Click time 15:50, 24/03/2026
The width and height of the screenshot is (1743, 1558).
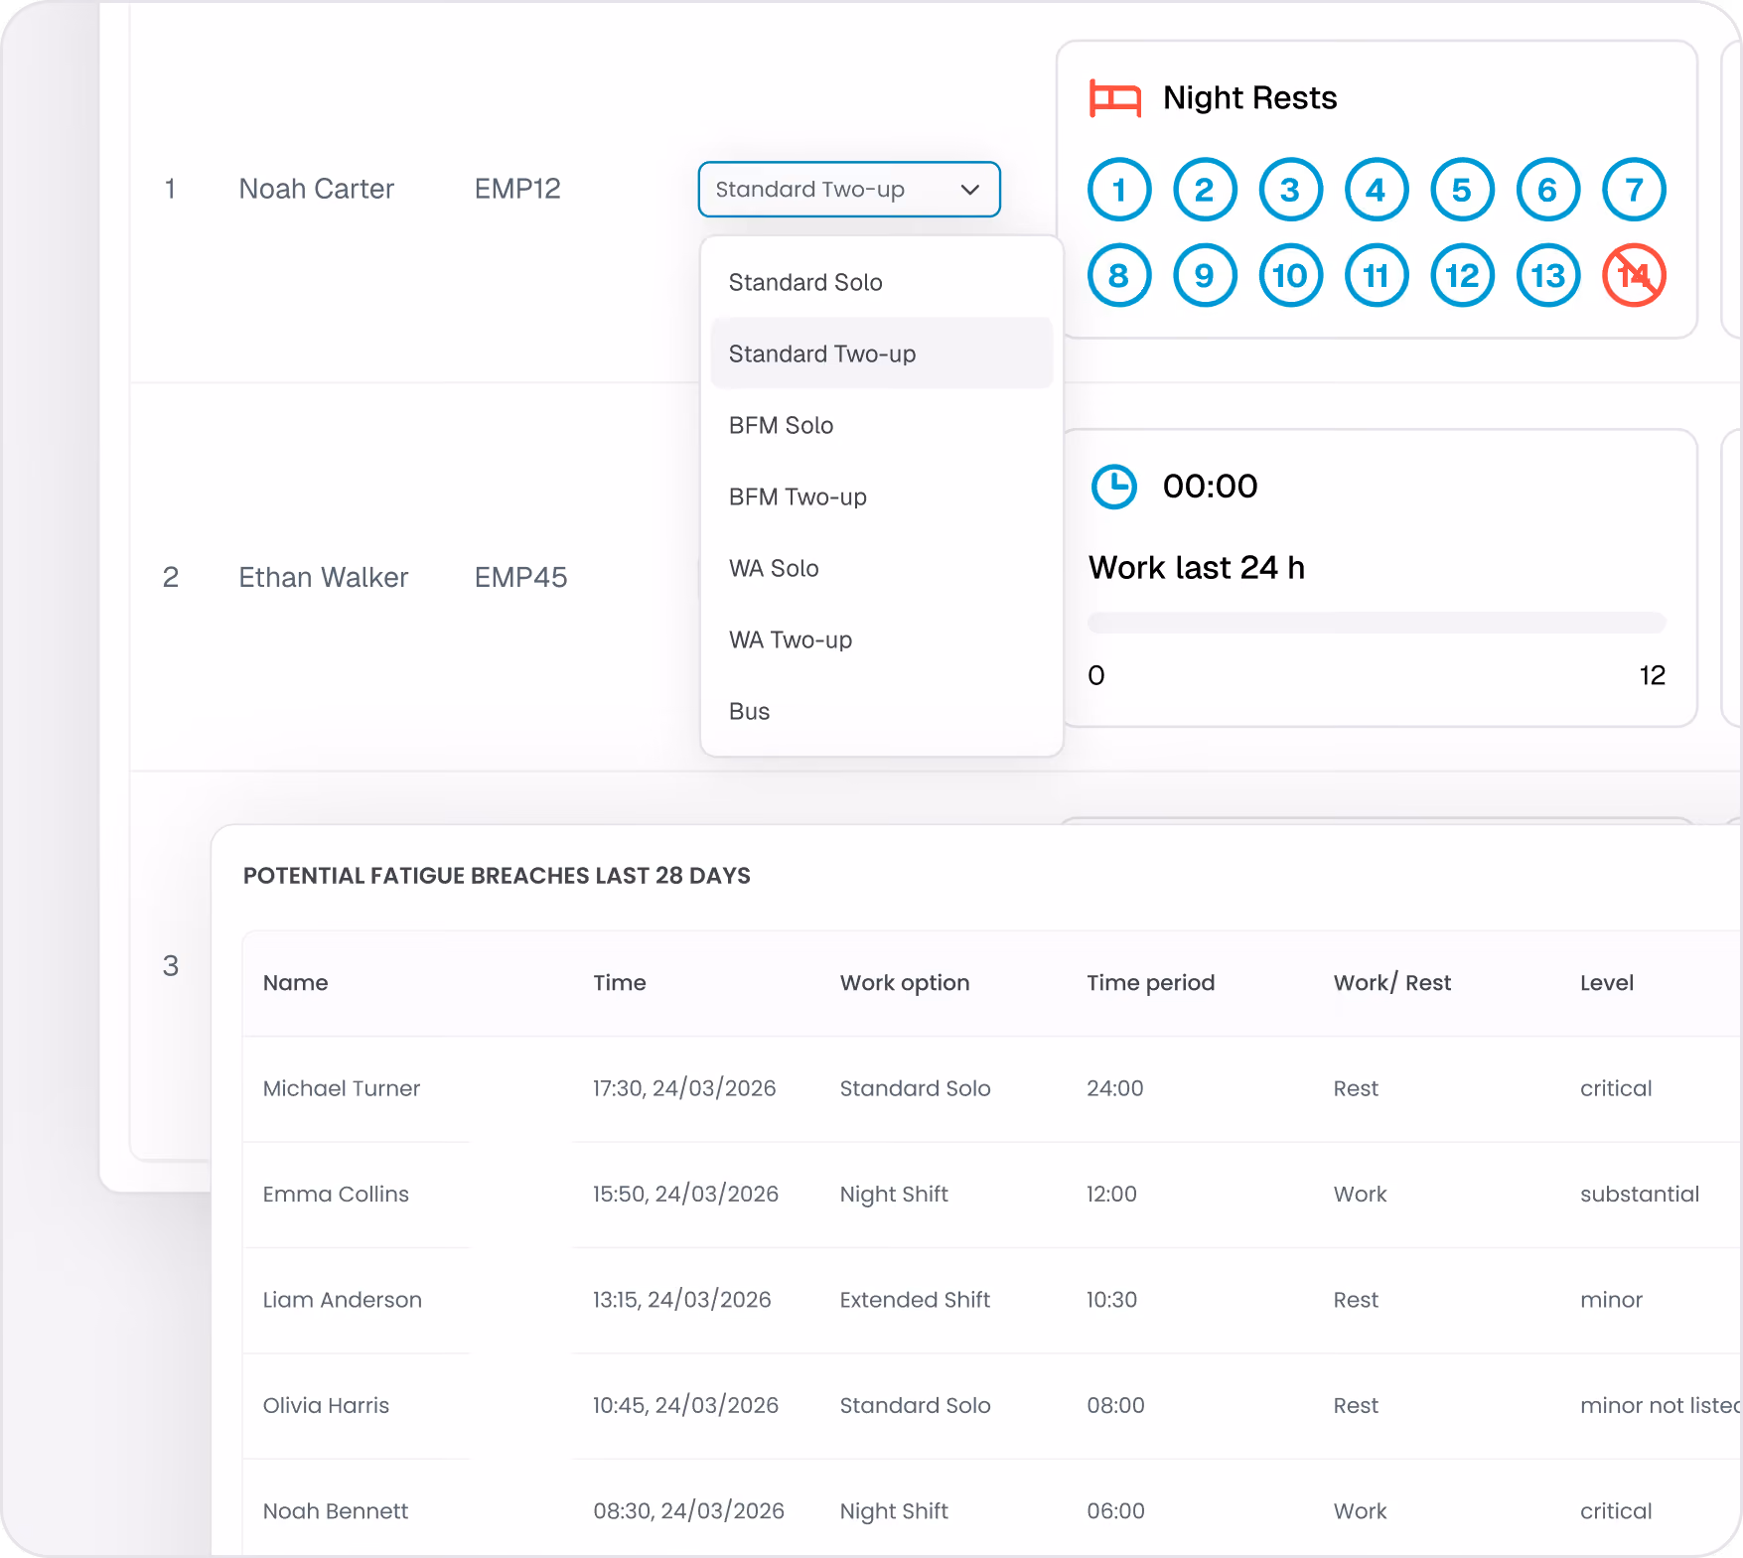(685, 1195)
